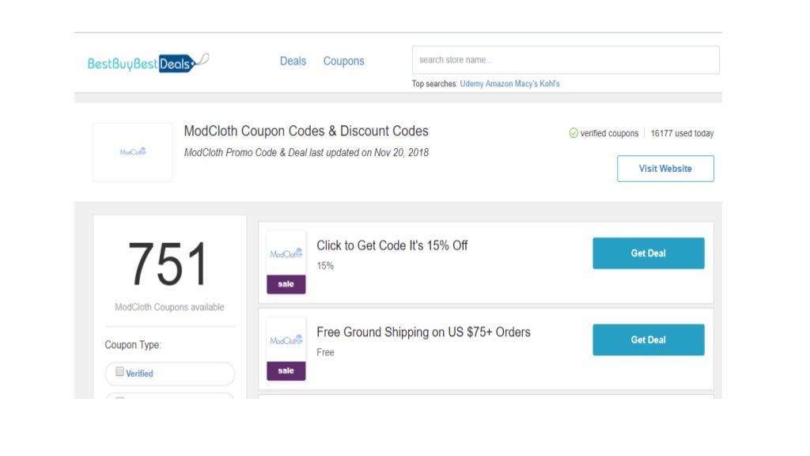Click the ModCloth store logo in header
Image resolution: width=810 pixels, height=456 pixels.
[133, 152]
